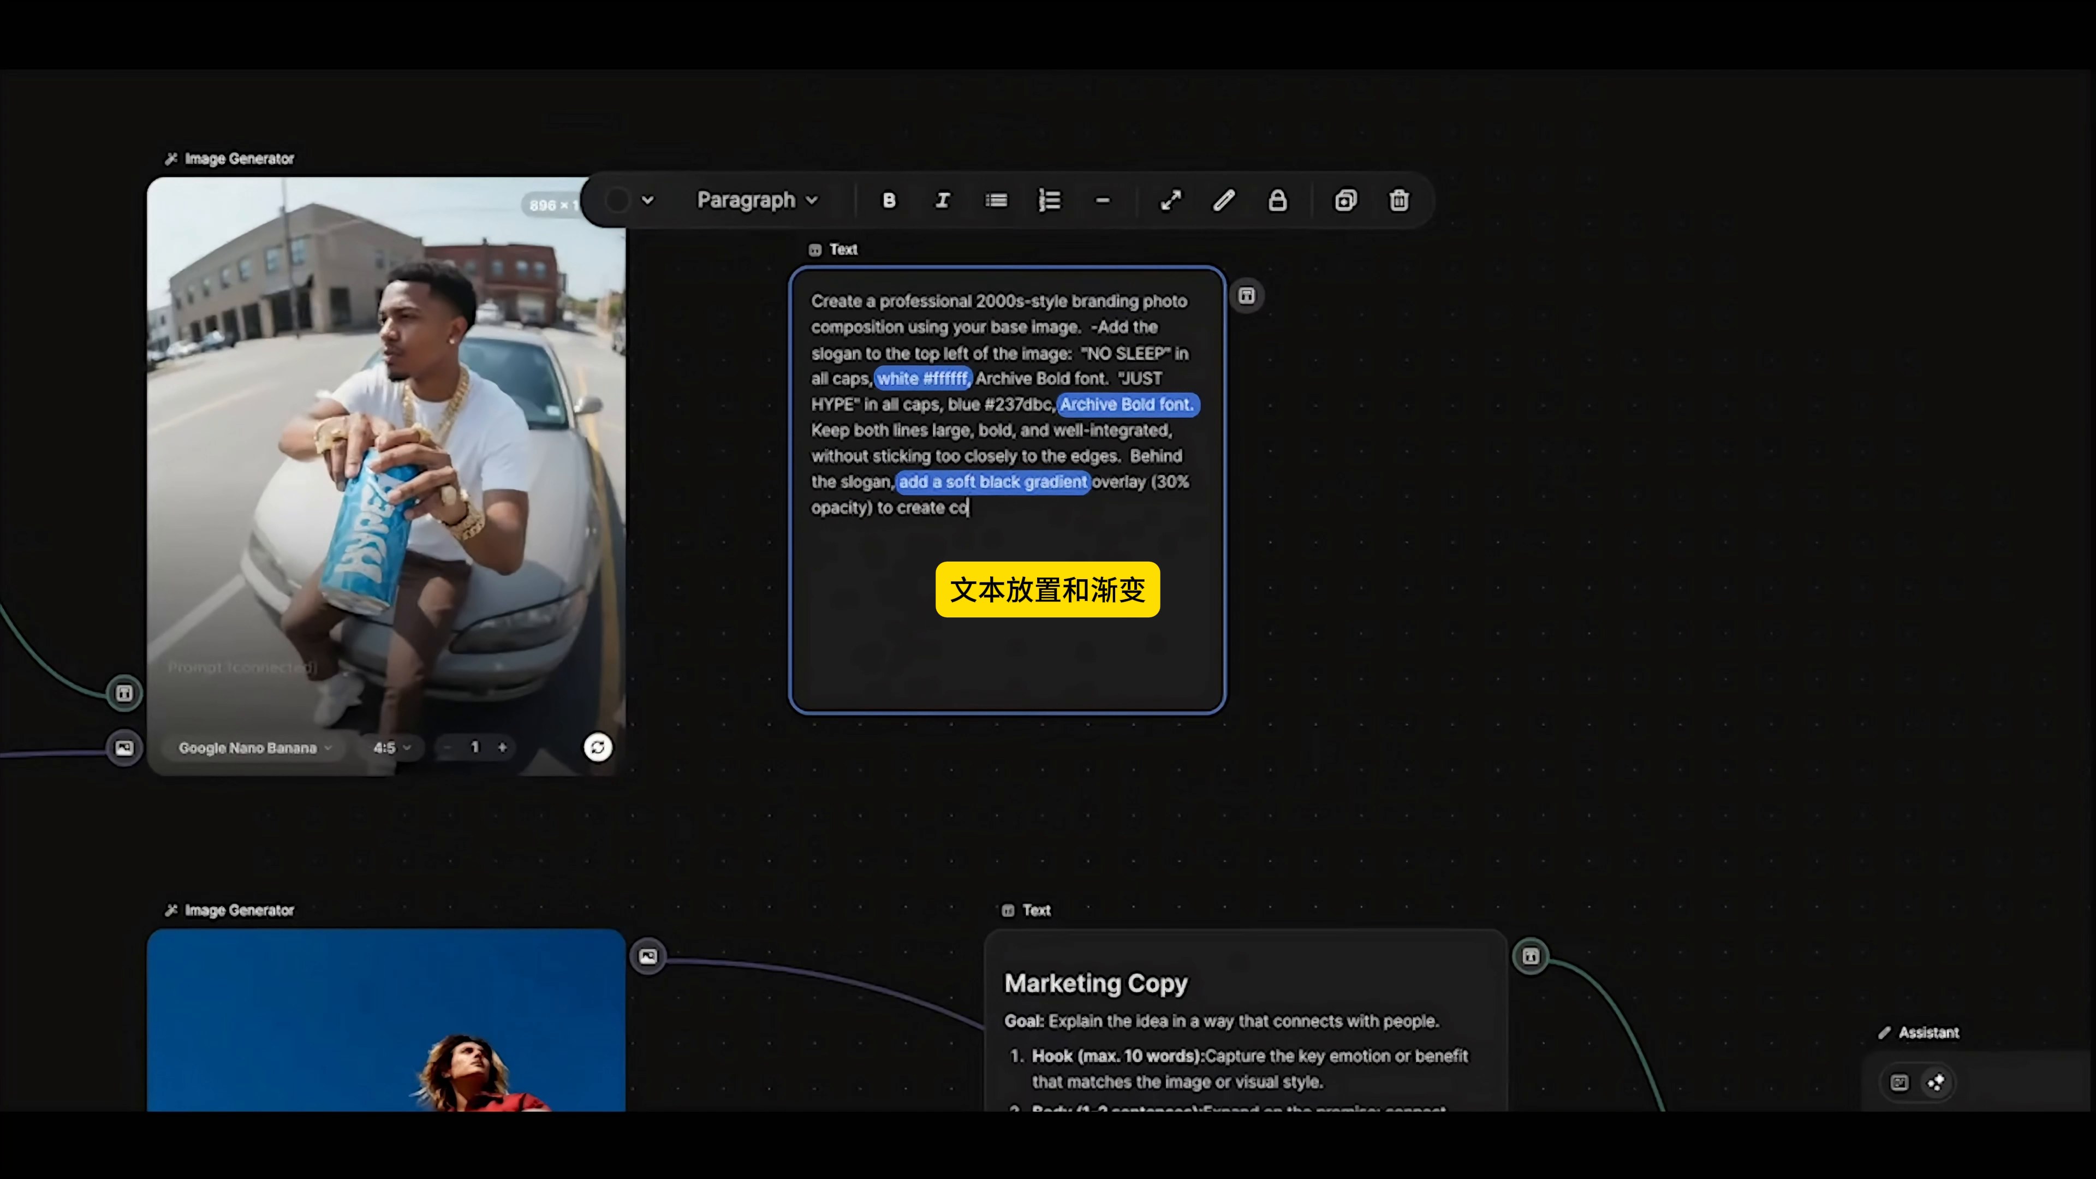Click the output connector of Marketing Copy node
This screenshot has height=1179, width=2096.
click(x=1531, y=956)
